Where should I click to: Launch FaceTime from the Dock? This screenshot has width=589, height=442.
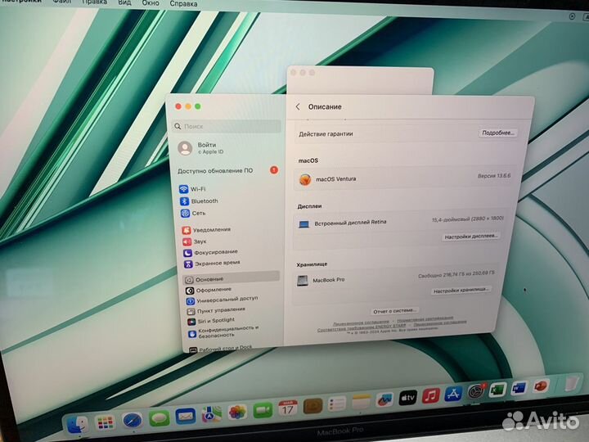(x=263, y=410)
